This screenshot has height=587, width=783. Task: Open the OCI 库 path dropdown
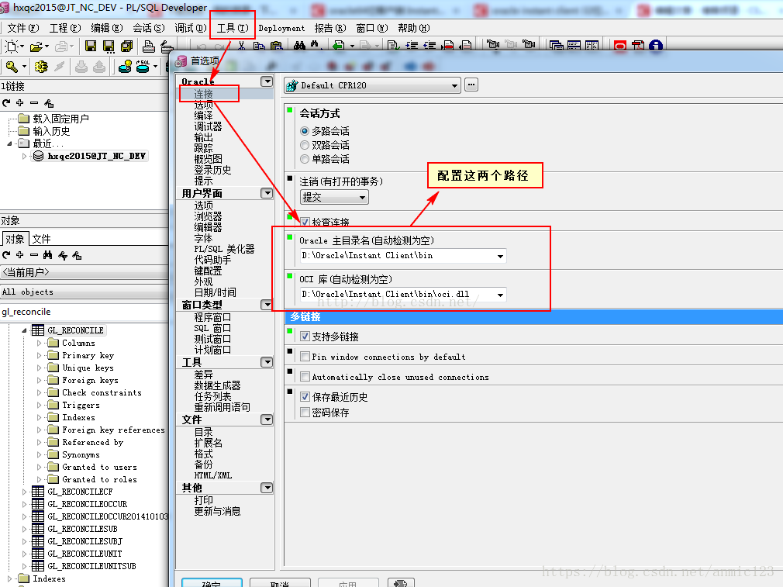[500, 295]
